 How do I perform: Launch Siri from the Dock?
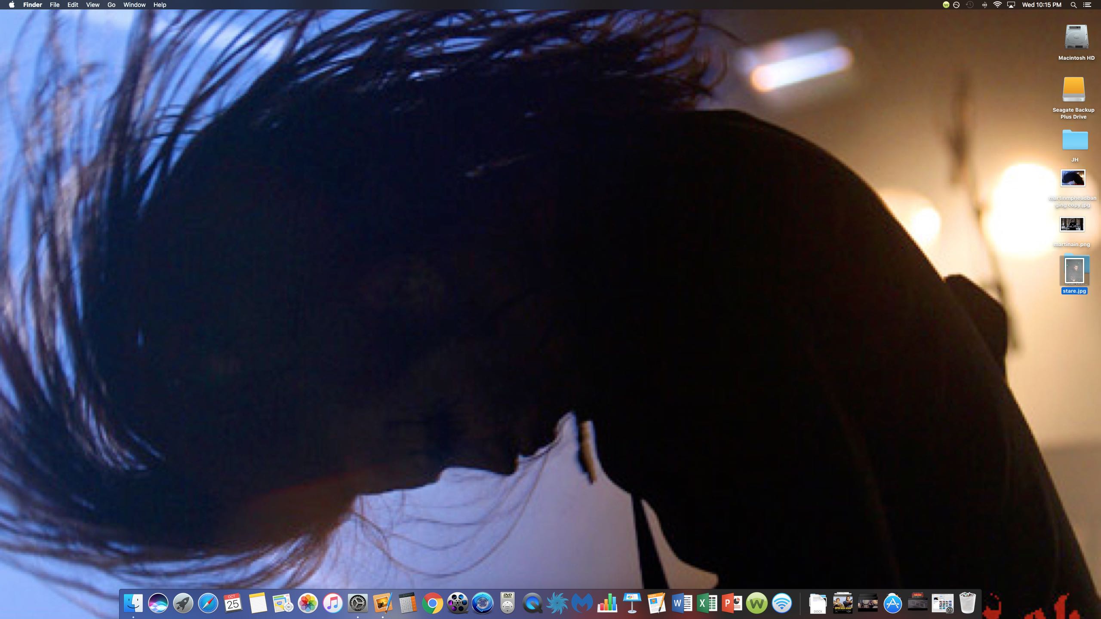pos(158,604)
